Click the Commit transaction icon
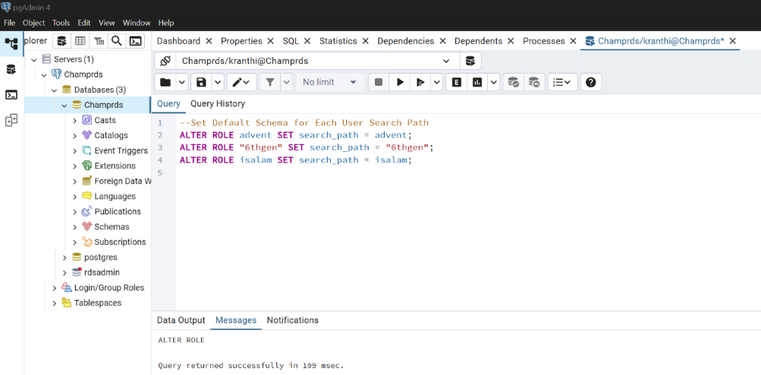761x375 pixels. [x=513, y=82]
